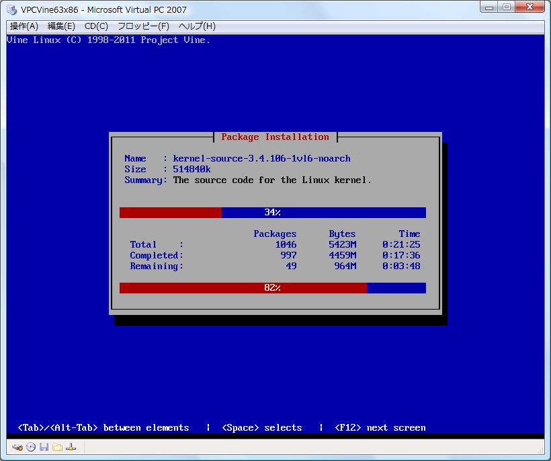The width and height of the screenshot is (551, 461).
Task: Click the Remaining time value 0:03:48
Action: (401, 267)
